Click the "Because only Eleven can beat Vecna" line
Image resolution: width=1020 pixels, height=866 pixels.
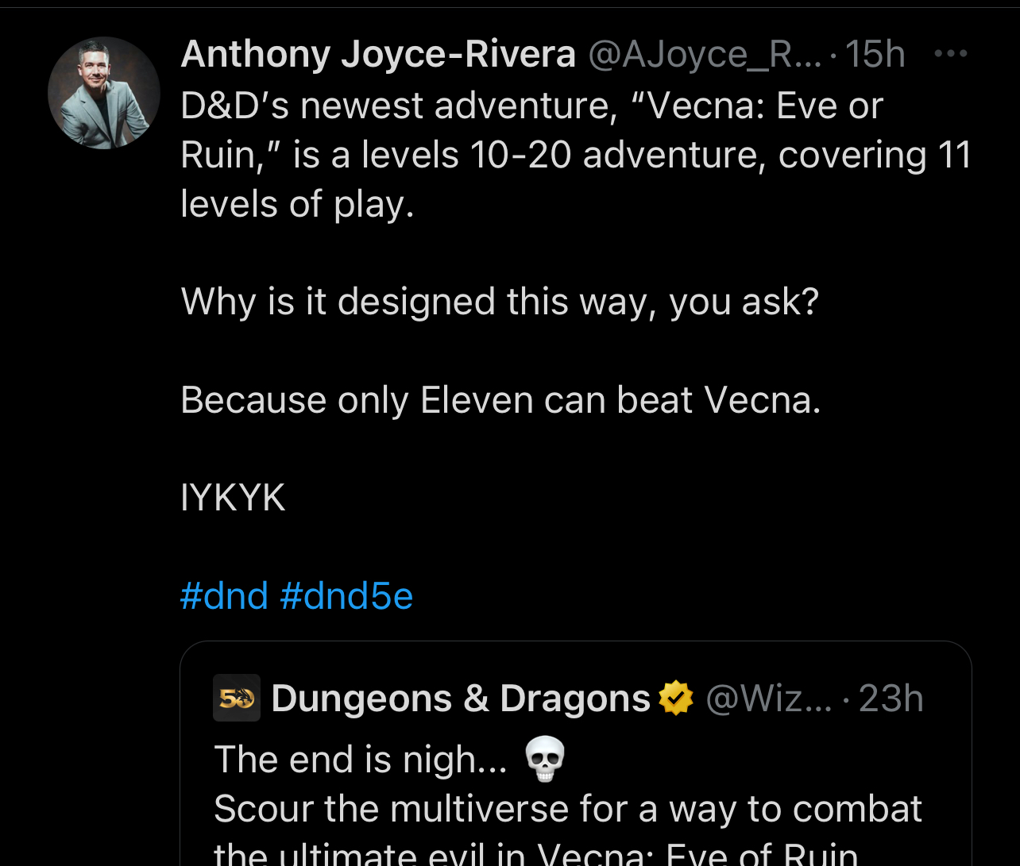(x=500, y=399)
